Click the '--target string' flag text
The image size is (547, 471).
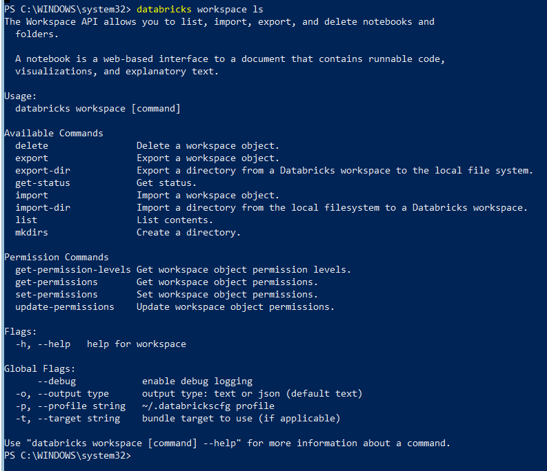tap(79, 419)
